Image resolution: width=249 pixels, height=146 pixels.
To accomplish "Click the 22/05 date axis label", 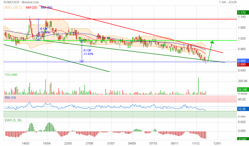I will tap(68, 143).
